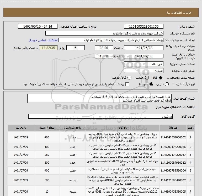Click the price validity date 1401/09/30

143,56
